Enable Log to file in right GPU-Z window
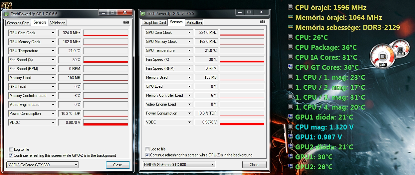 (x=147, y=149)
